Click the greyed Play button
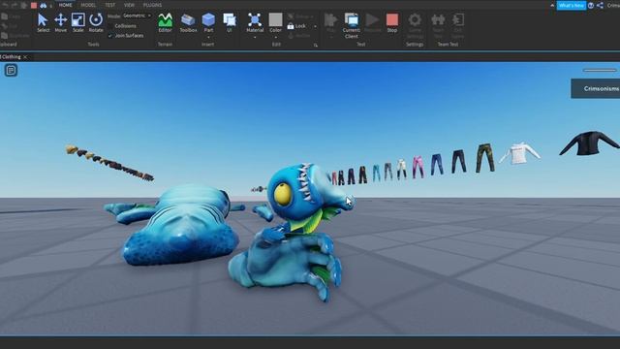620x349 pixels. (330, 22)
